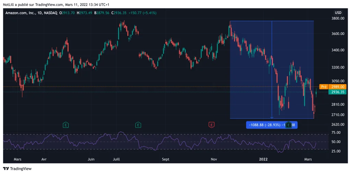This screenshot has height=174, width=351.
Task: Click the 2620.00 price axis label
Action: click(x=337, y=124)
